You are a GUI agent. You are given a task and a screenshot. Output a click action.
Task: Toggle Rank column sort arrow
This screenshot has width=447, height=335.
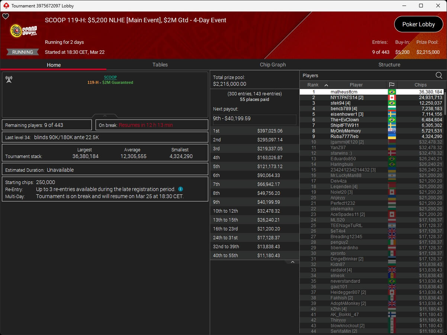click(326, 85)
